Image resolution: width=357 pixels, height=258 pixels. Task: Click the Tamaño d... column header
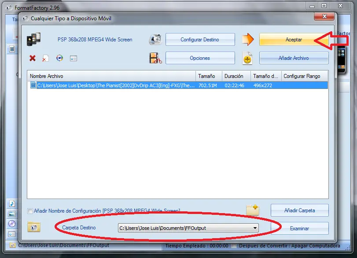coord(266,76)
